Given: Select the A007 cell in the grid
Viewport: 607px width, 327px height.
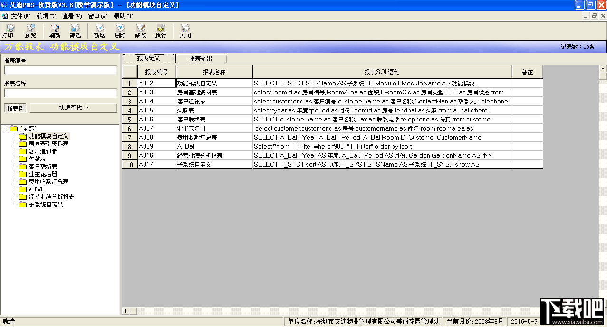Looking at the screenshot, I should tap(157, 128).
